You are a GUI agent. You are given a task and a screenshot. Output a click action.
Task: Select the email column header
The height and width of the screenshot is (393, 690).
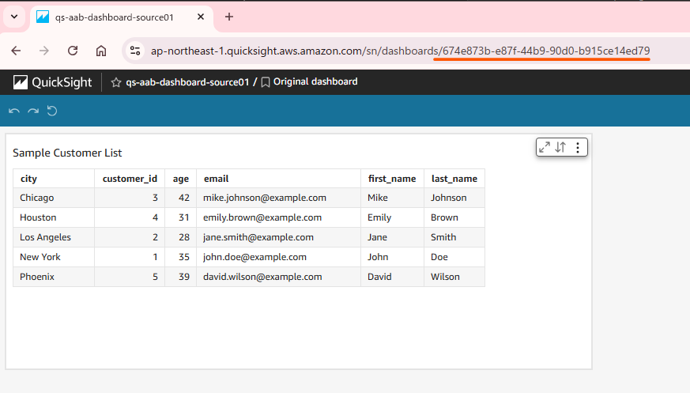click(278, 178)
